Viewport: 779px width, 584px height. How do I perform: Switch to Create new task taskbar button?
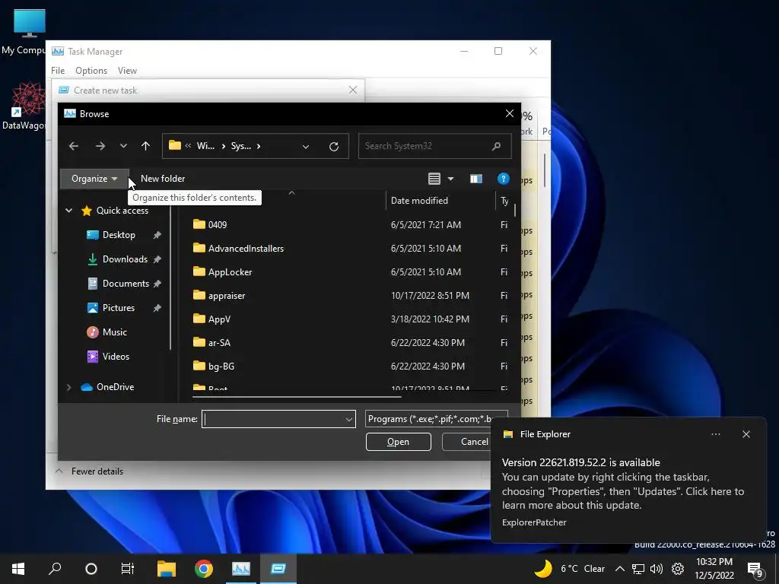click(278, 569)
